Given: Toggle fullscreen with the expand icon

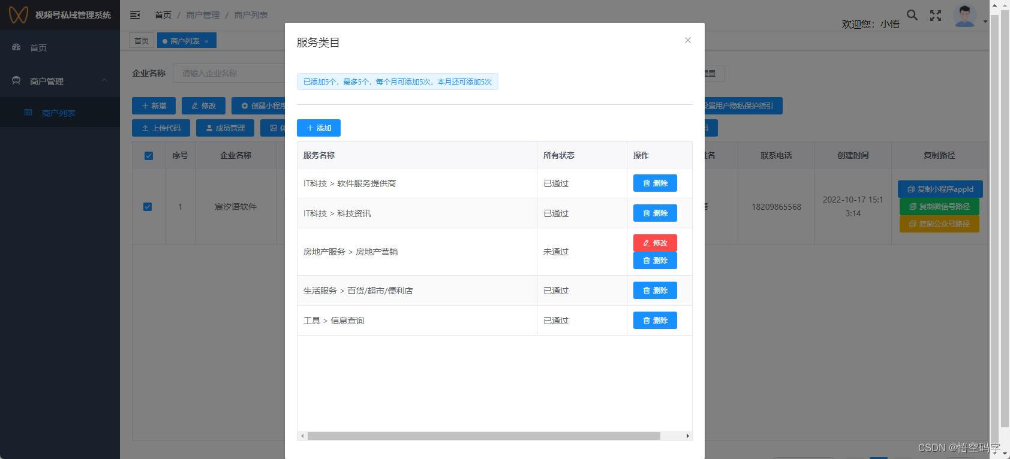Looking at the screenshot, I should [935, 16].
